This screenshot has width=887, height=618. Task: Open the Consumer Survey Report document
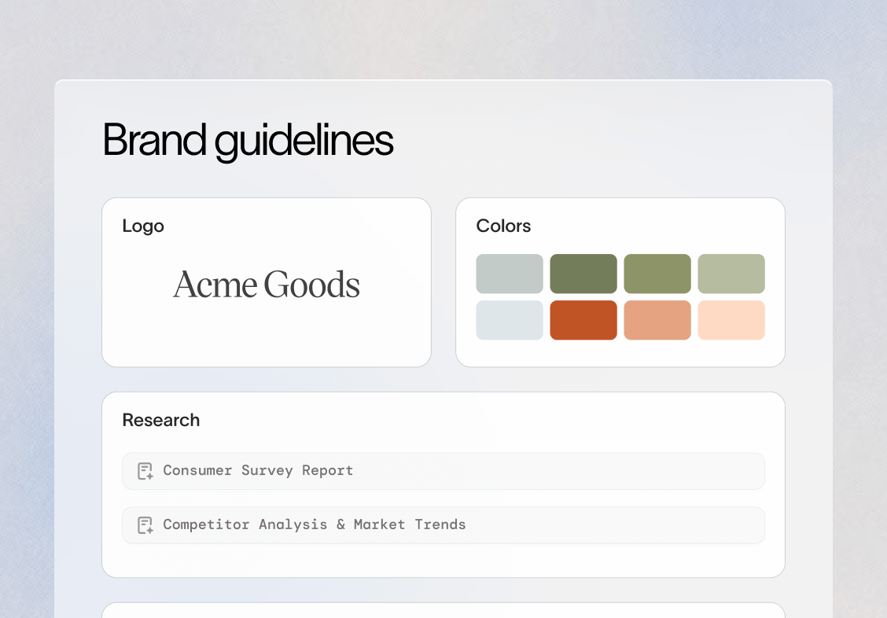click(257, 470)
